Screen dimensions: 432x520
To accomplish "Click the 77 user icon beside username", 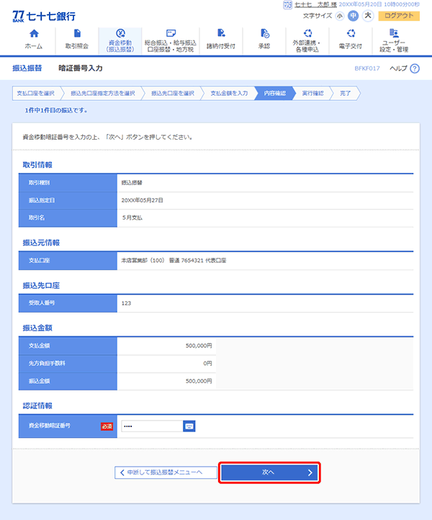I will [287, 4].
